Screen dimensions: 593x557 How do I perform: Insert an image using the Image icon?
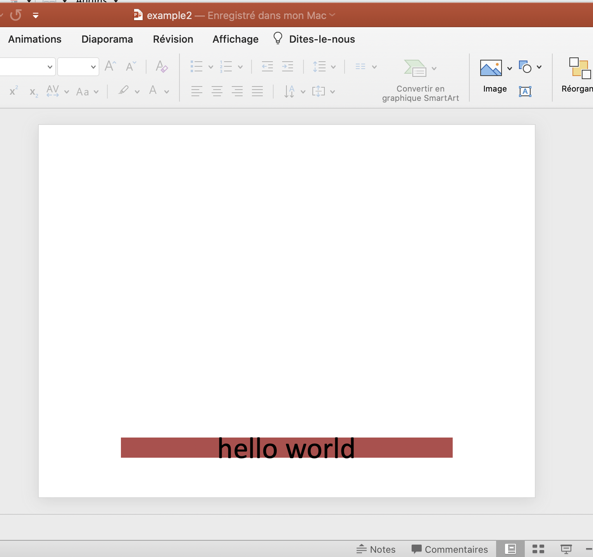tap(491, 67)
